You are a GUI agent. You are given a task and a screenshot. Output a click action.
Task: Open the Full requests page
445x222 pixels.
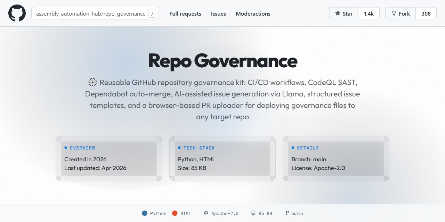point(185,14)
